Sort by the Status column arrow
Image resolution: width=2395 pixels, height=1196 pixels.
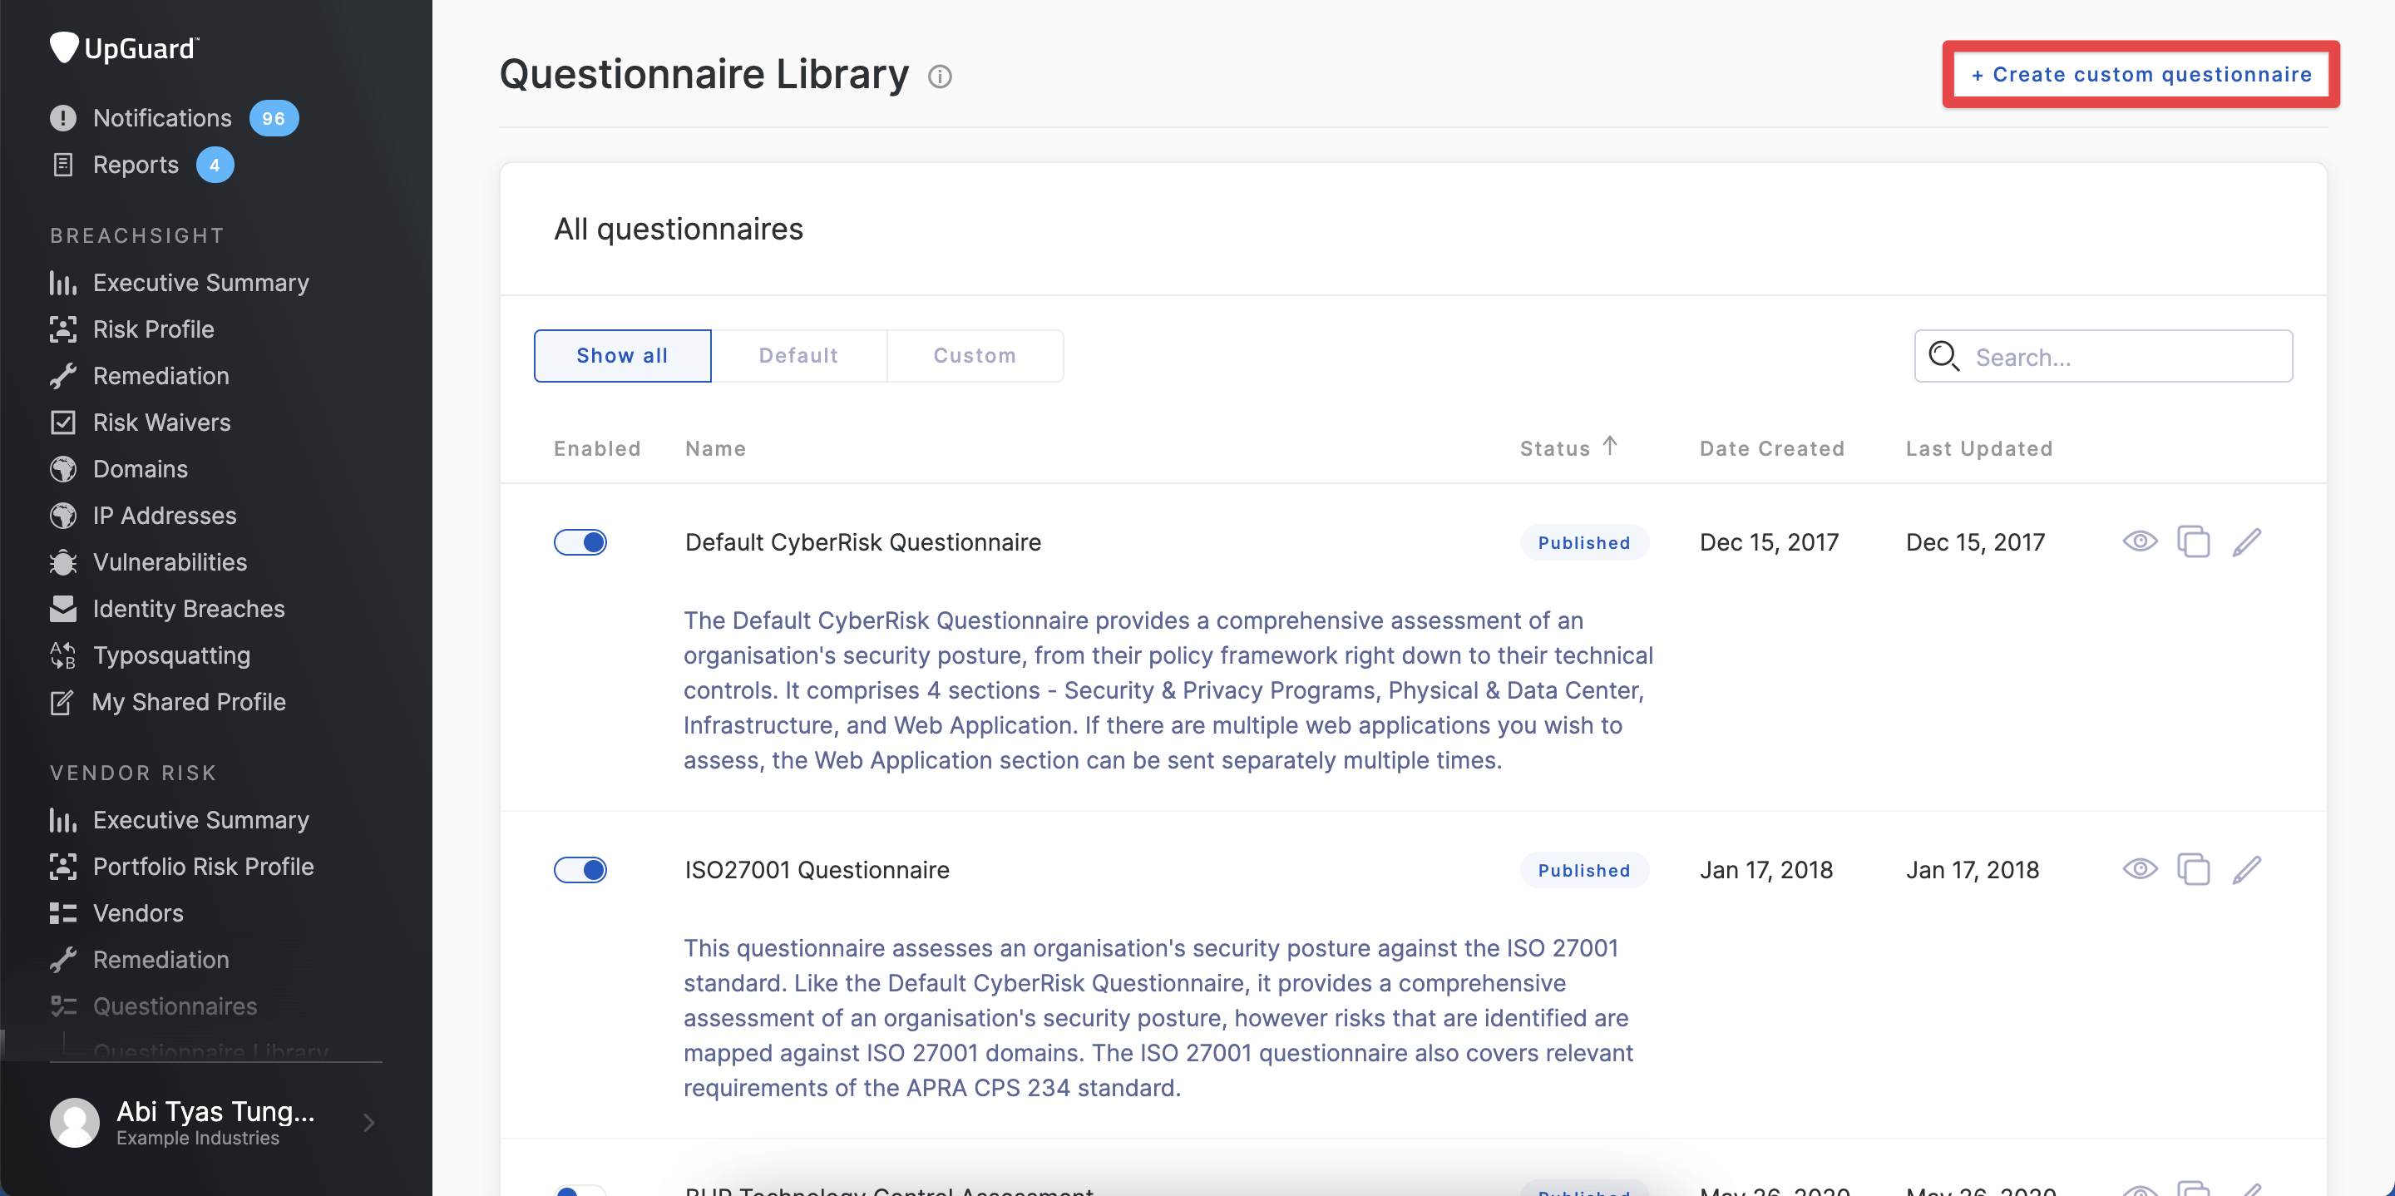coord(1609,447)
